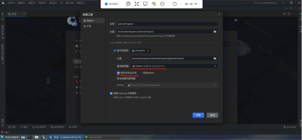Click the more options ellipsis circle icon
This screenshot has width=302, height=140.
(162, 4)
